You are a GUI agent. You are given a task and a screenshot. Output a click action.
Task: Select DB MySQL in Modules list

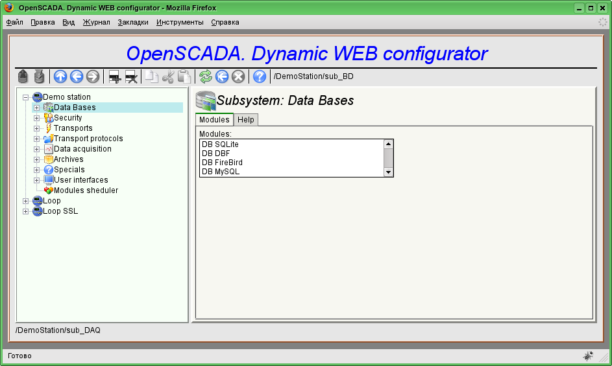292,172
